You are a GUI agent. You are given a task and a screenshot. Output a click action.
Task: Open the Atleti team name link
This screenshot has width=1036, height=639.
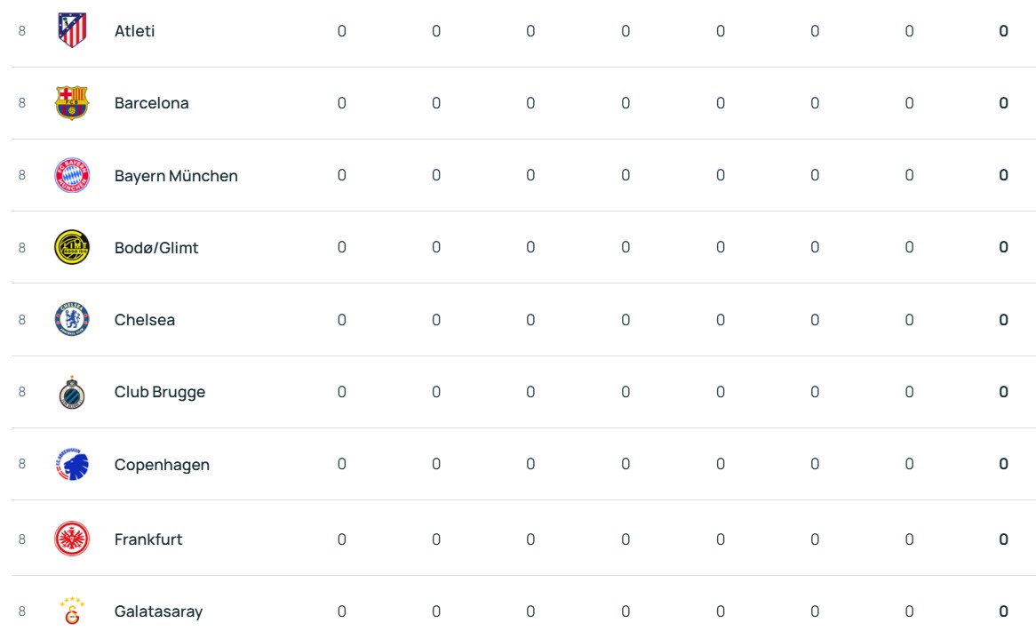point(135,31)
